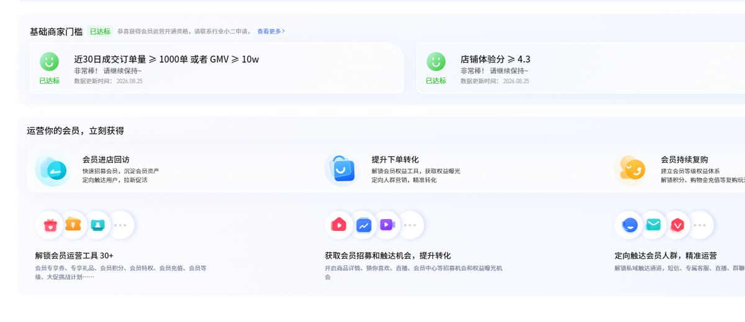Click the purple video camera icon
745x322 pixels.
tap(387, 225)
